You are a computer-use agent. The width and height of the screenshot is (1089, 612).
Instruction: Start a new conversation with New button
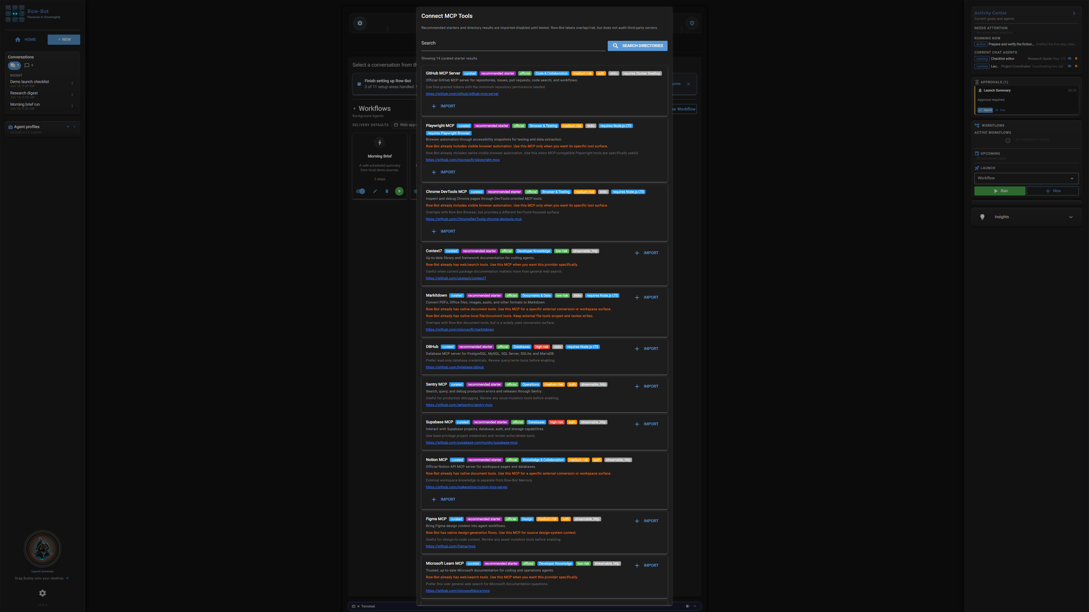64,40
